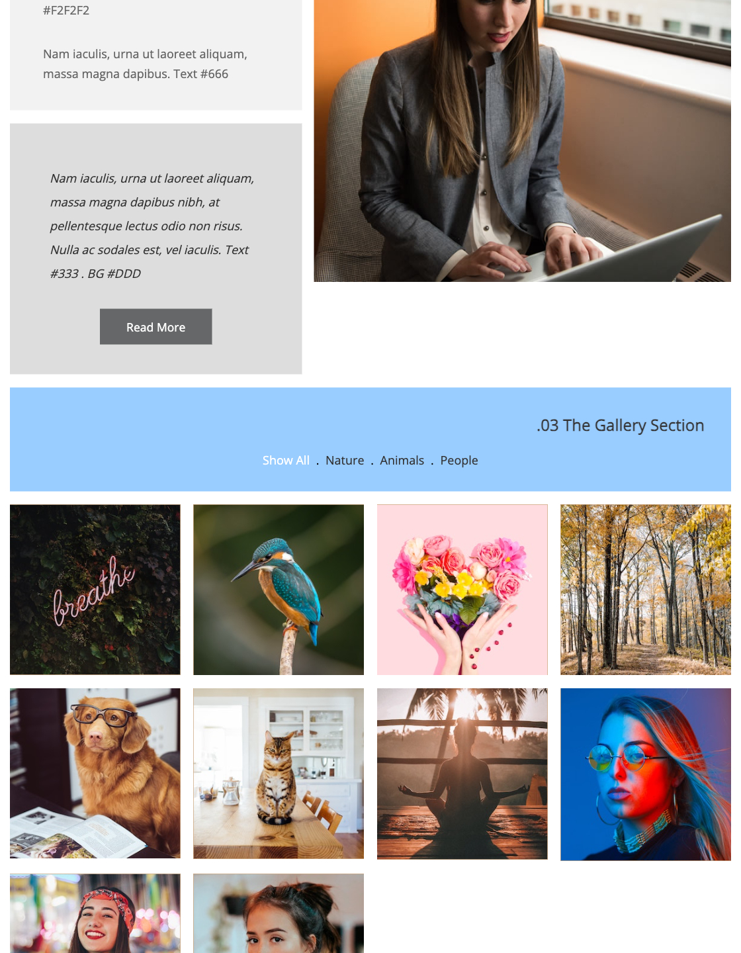This screenshot has height=953, width=741.
Task: Click the Read More button
Action: (156, 327)
